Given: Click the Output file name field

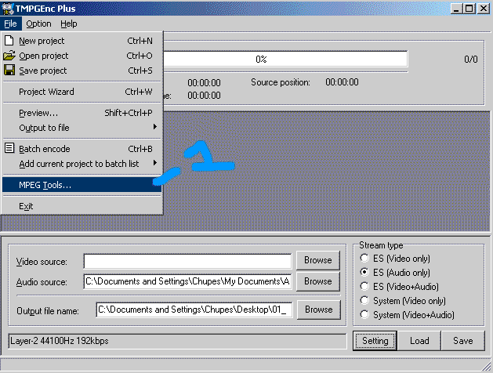Looking at the screenshot, I should point(194,310).
